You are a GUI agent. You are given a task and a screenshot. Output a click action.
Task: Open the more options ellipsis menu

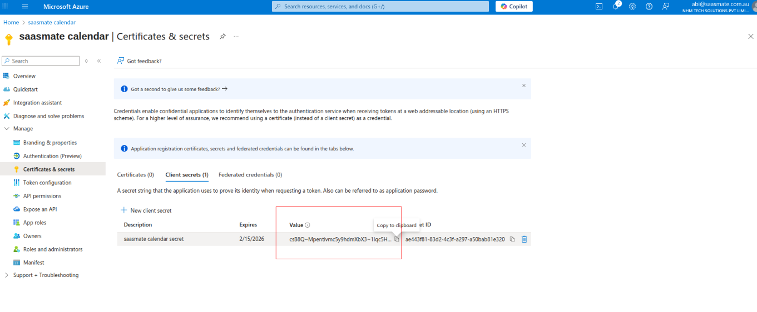pos(236,37)
